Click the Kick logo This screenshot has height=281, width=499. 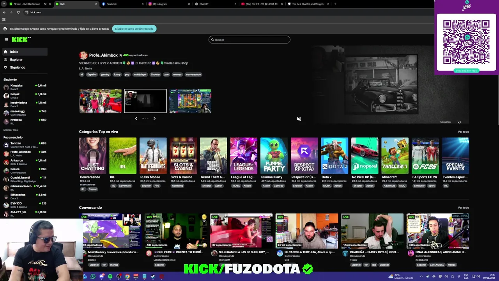coord(21,39)
